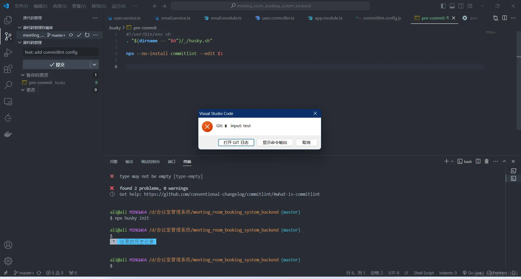Viewport: 521px width, 279px height.
Task: Open changes compare icon in editor toolbar
Action: [495, 18]
